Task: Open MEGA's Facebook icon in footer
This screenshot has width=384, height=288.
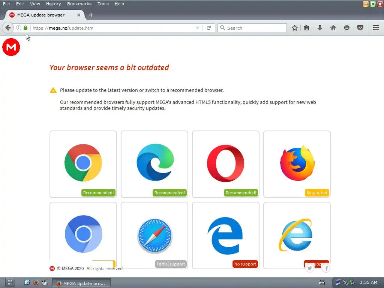Action: [x=327, y=268]
